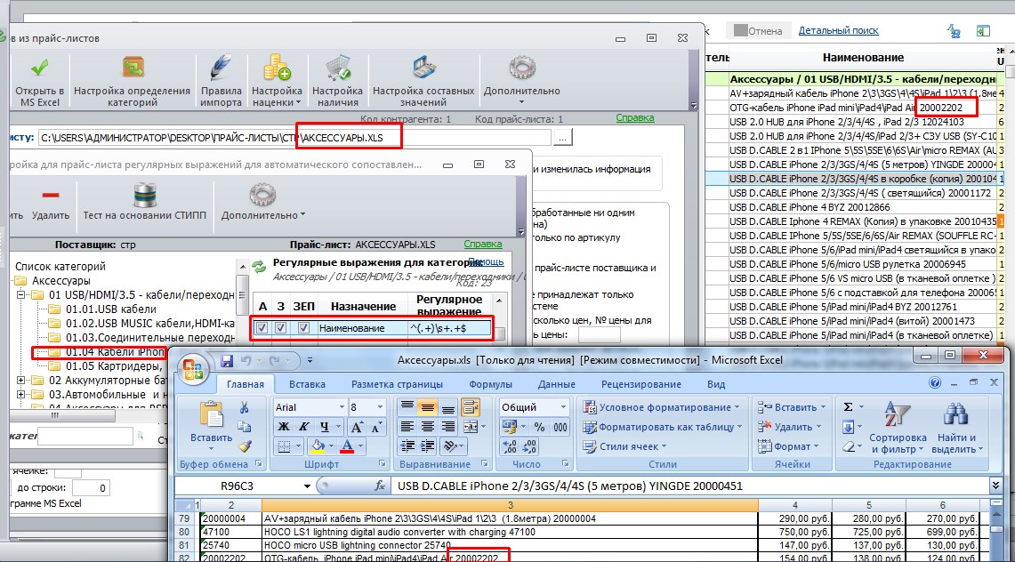Open font size dropdown showing 8
1015x562 pixels.
tap(380, 406)
